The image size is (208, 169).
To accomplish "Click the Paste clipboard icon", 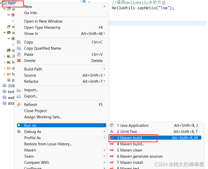I will (x=19, y=55).
